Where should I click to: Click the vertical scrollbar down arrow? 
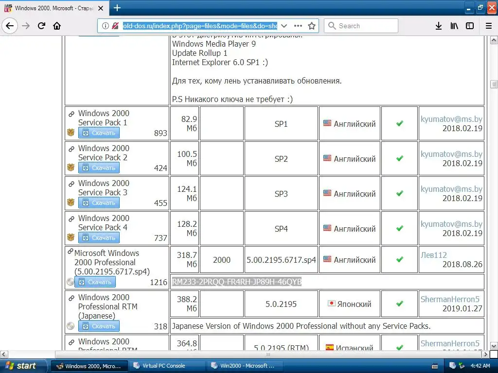[x=494, y=346]
